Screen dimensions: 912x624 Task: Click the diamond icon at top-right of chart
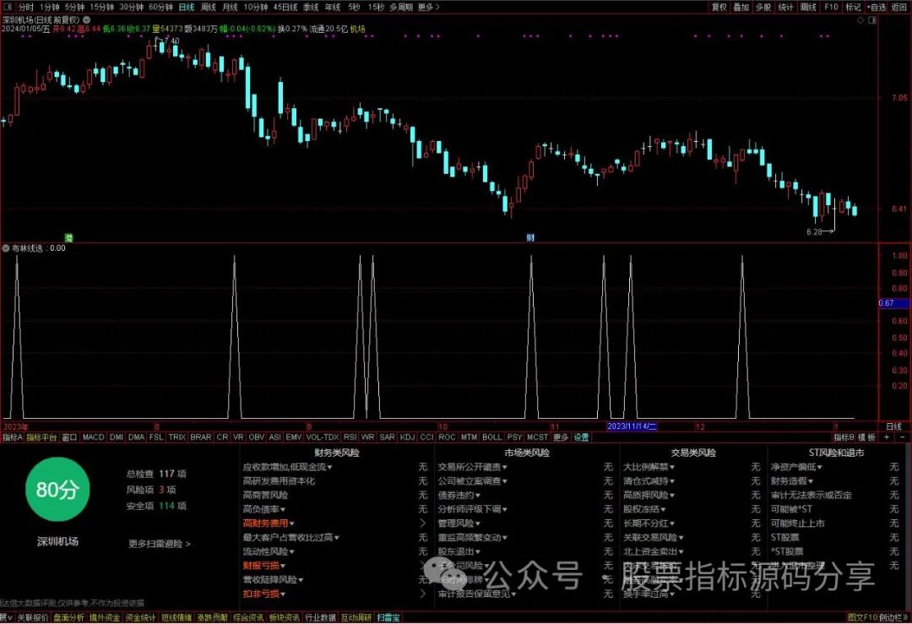860,19
